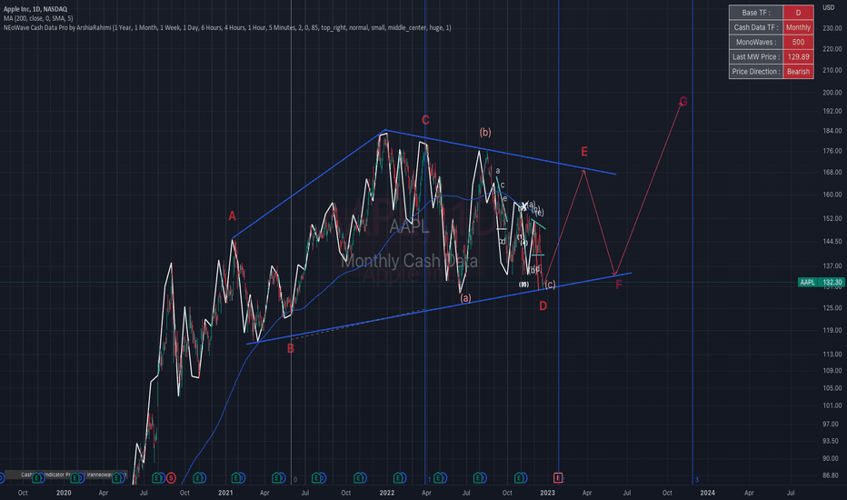Click the 'D' base timeframe value cell
The image size is (847, 500).
coord(798,13)
